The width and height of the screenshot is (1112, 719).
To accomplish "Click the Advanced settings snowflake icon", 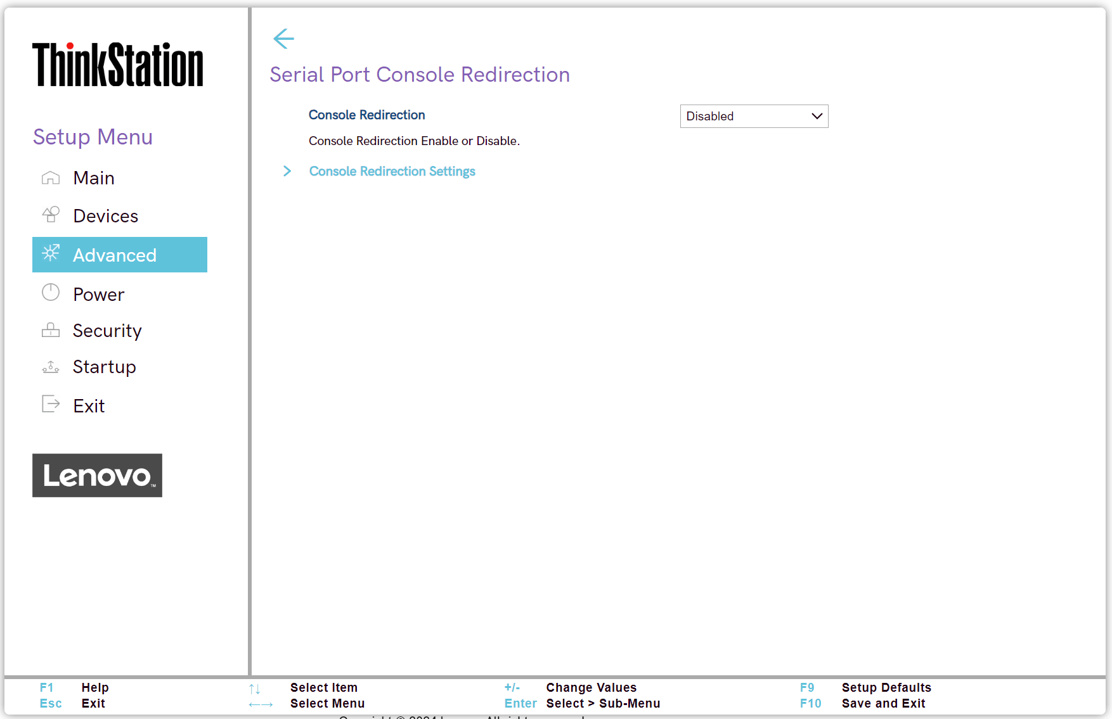I will (51, 255).
